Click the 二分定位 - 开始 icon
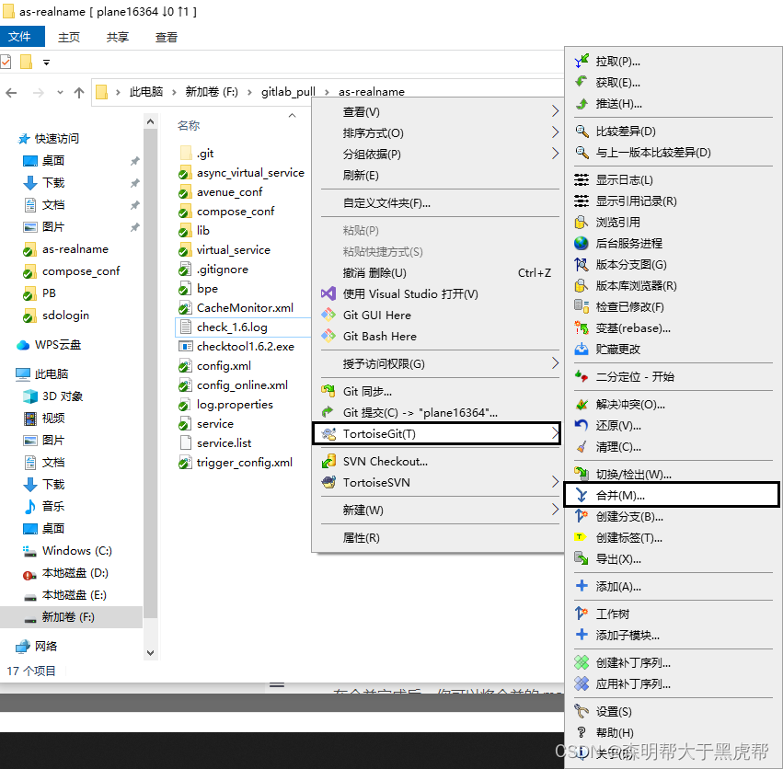 pyautogui.click(x=581, y=376)
